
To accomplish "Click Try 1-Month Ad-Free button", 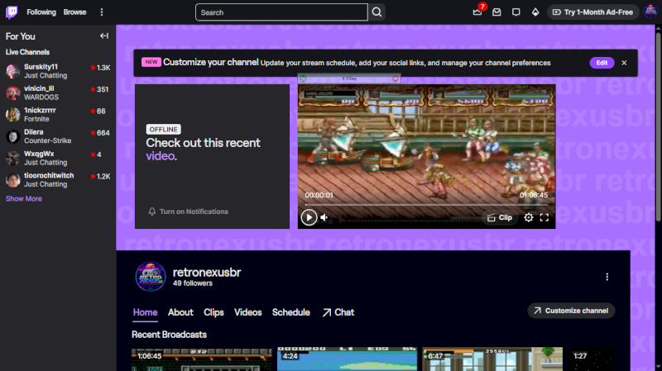I will 592,12.
